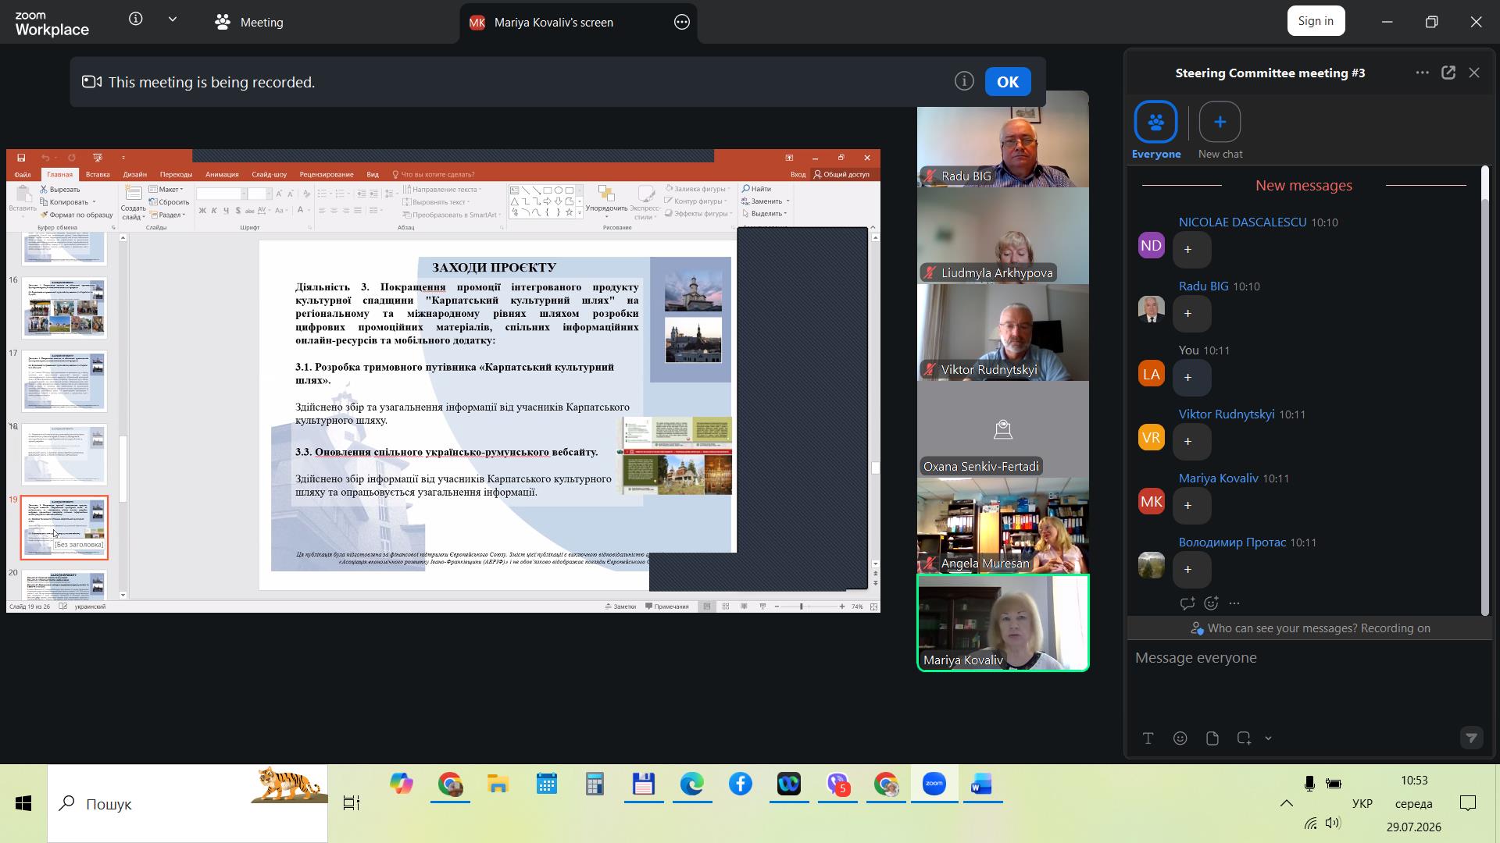The width and height of the screenshot is (1500, 843).
Task: Toggle Заметки notes pane
Action: (621, 606)
